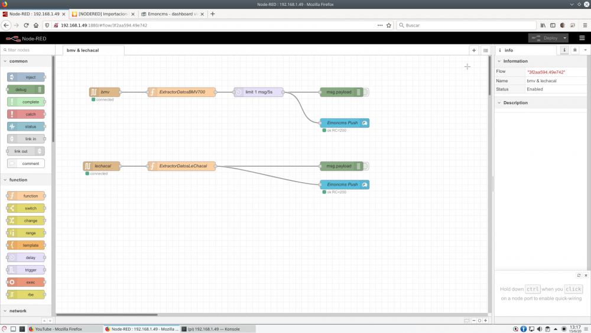
Task: Go back in browser history
Action: [x=7, y=25]
